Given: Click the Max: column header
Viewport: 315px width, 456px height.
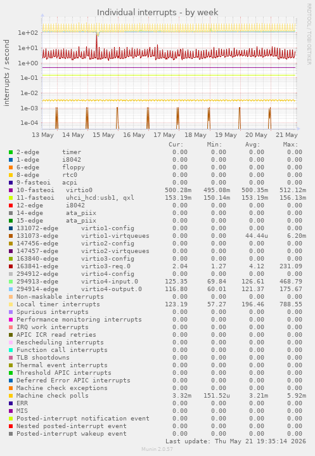Looking at the screenshot, I should 290,145.
